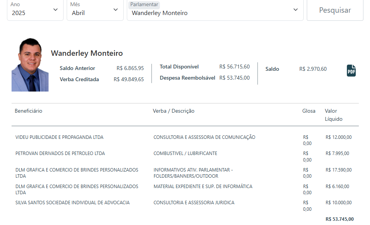This screenshot has width=370, height=225.
Task: Click the Combustivel / Lubrificante description
Action: (x=185, y=153)
